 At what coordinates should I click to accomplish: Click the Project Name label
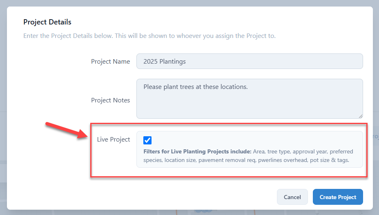110,62
